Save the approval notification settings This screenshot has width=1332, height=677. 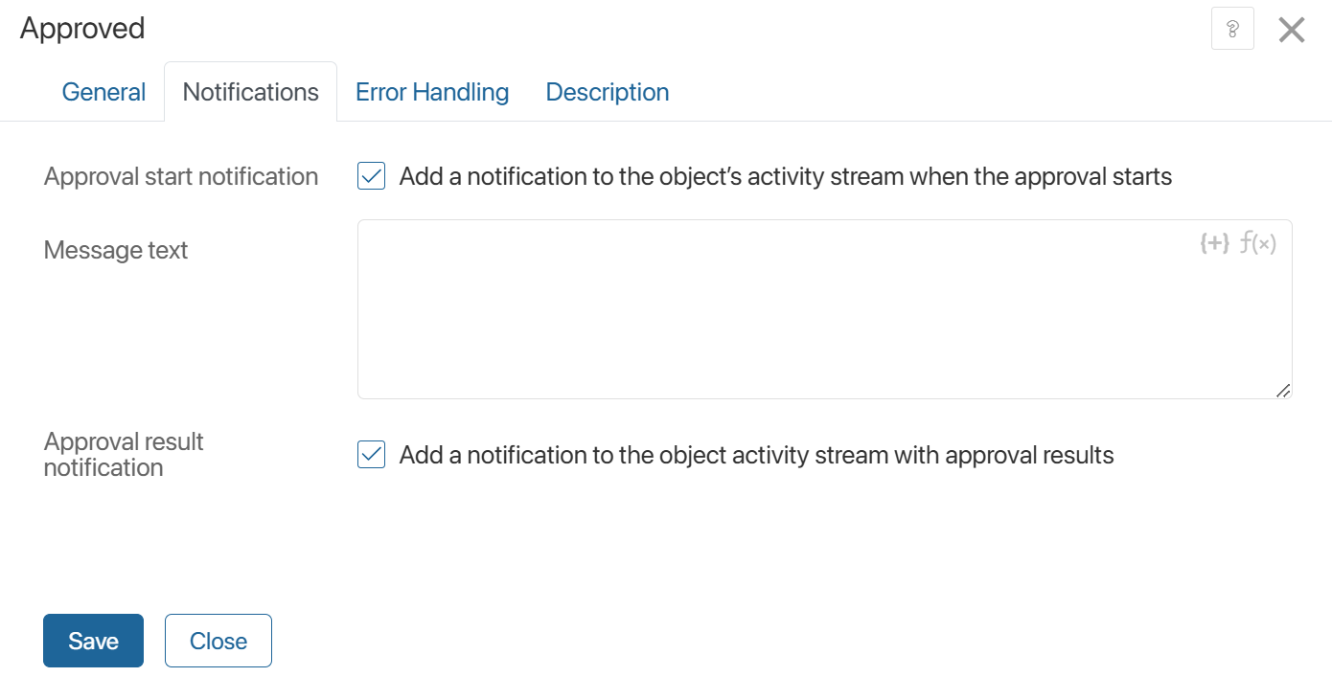click(93, 641)
